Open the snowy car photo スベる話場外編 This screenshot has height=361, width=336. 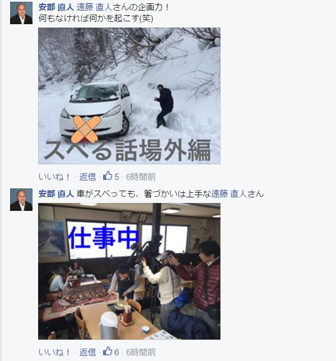[x=130, y=96]
